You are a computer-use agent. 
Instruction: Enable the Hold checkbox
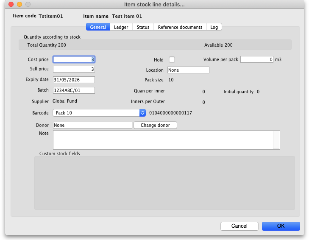coord(172,60)
